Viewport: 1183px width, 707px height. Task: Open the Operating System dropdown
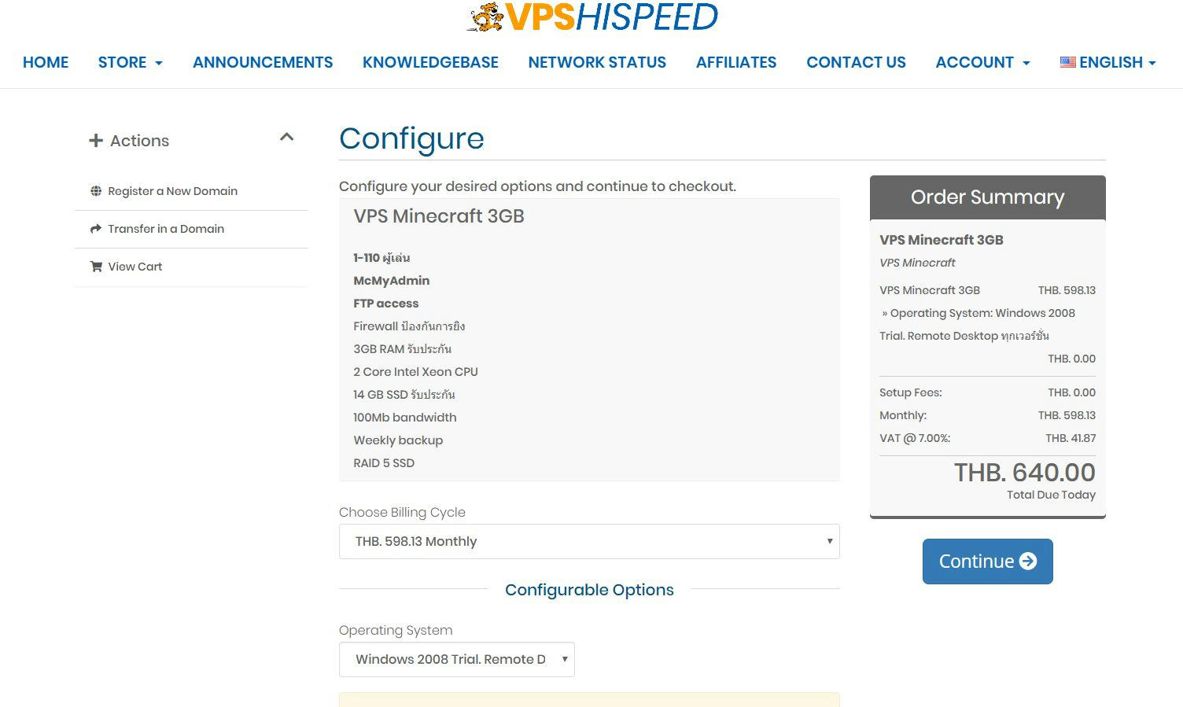[457, 659]
